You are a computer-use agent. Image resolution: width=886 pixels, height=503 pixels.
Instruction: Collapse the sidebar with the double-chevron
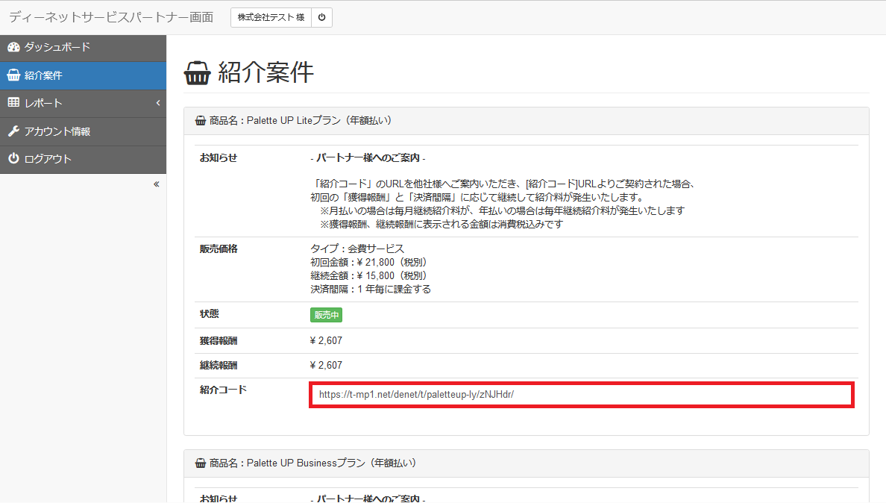[x=157, y=184]
